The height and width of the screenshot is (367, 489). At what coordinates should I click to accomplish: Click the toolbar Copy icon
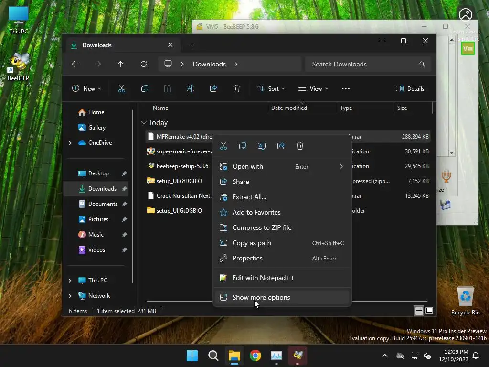click(144, 88)
